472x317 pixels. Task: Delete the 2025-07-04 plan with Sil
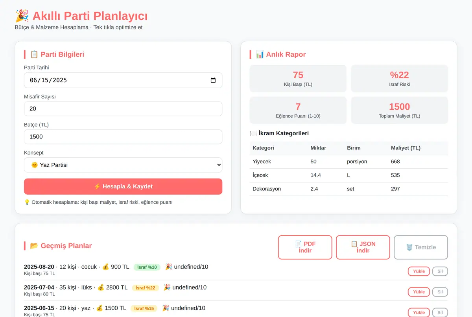point(440,292)
